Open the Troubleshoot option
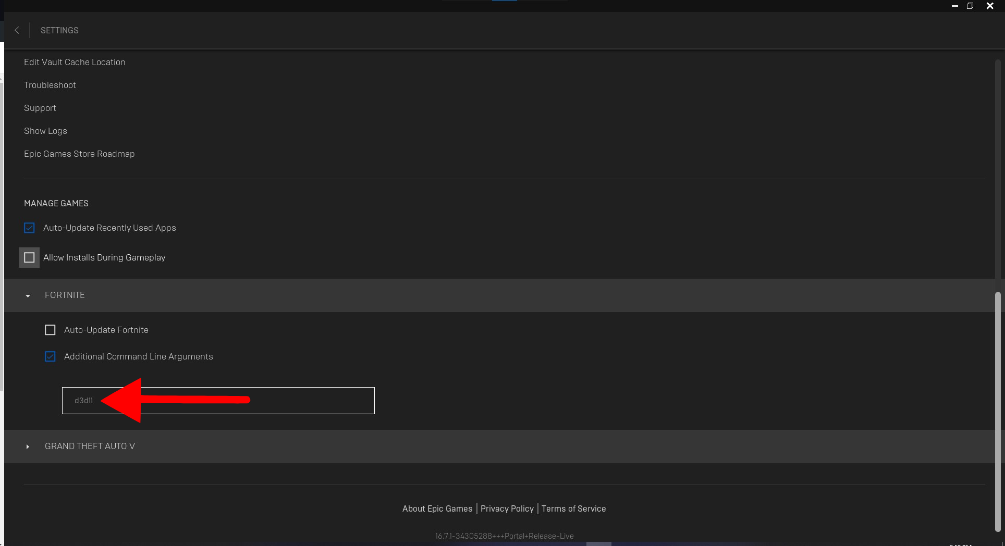The image size is (1005, 546). (50, 85)
